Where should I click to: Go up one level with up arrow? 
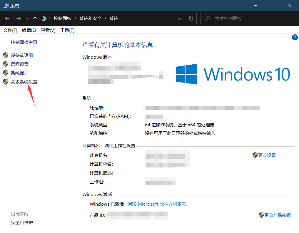(x=35, y=19)
